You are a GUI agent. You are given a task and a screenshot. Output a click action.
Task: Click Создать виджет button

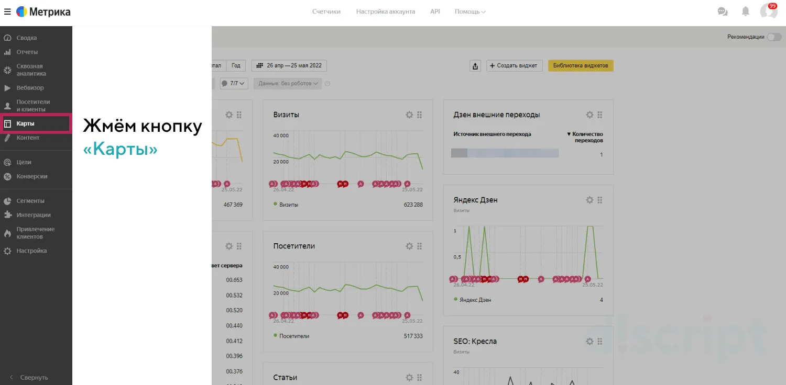click(515, 66)
